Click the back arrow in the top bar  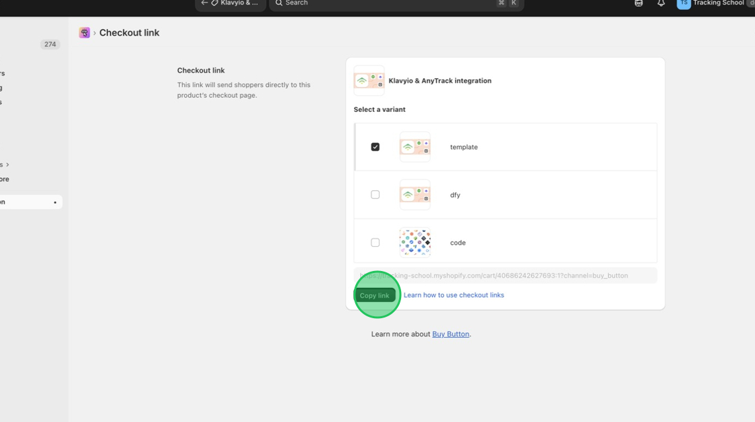(204, 3)
